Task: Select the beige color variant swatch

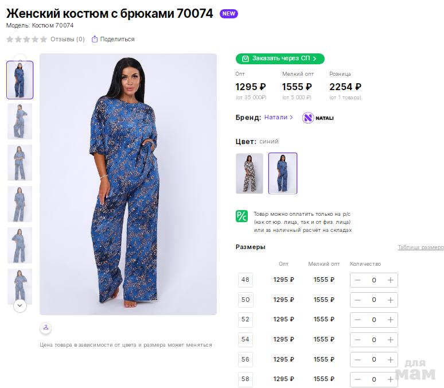Action: 250,173
